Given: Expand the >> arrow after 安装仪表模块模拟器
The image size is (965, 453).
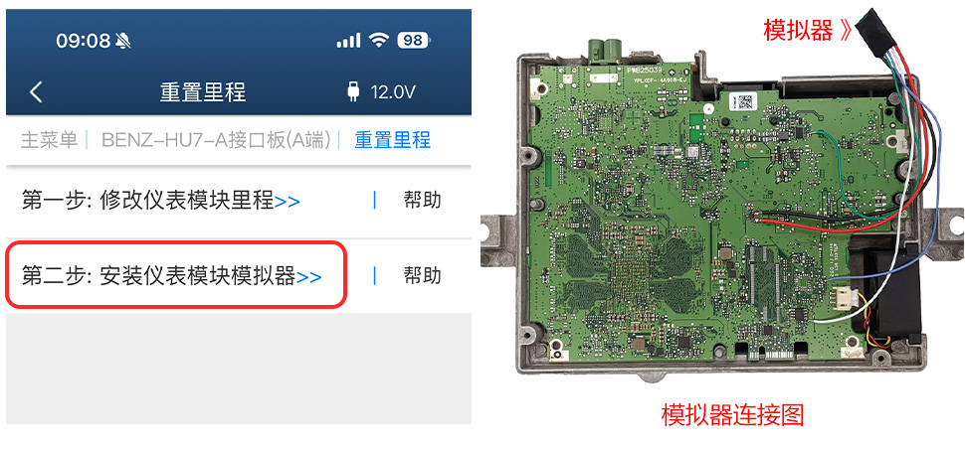Looking at the screenshot, I should pos(309,277).
